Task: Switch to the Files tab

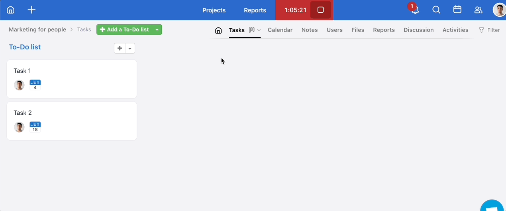Action: point(358,30)
